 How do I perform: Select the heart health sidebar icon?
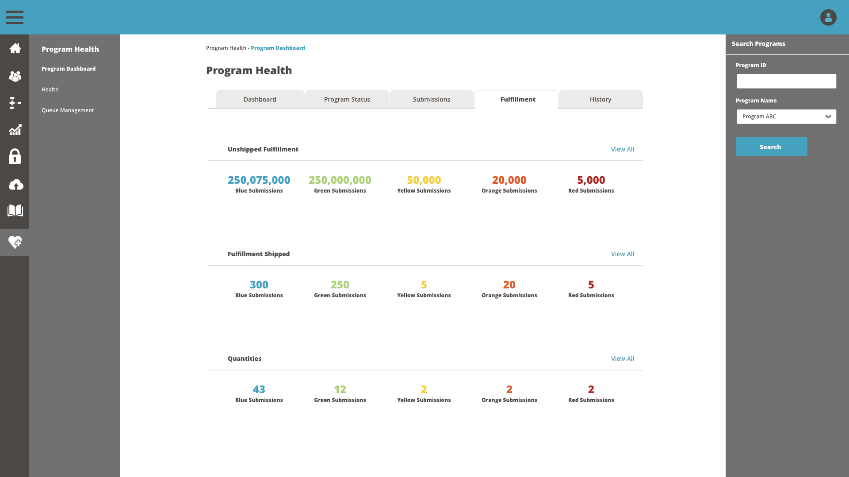[x=15, y=242]
